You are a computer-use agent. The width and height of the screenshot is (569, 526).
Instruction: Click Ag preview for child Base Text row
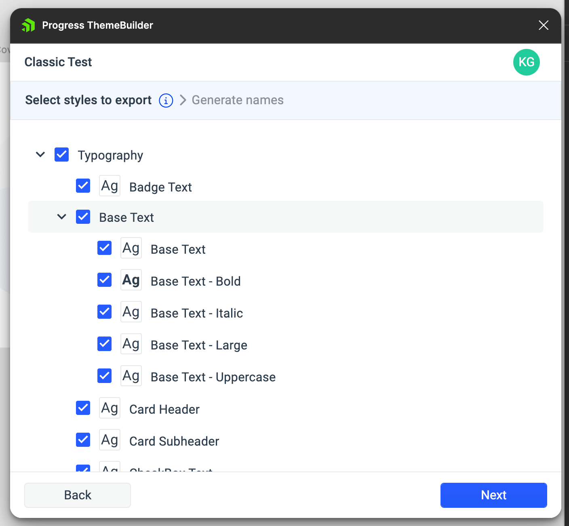(x=131, y=248)
